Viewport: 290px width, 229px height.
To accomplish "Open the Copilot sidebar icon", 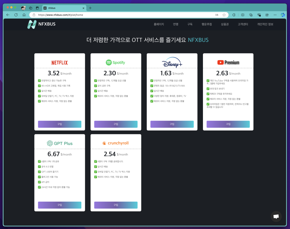I will [x=283, y=15].
